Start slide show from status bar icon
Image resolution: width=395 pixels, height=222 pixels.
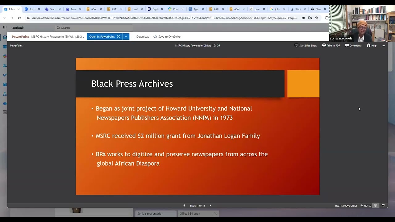click(x=383, y=206)
